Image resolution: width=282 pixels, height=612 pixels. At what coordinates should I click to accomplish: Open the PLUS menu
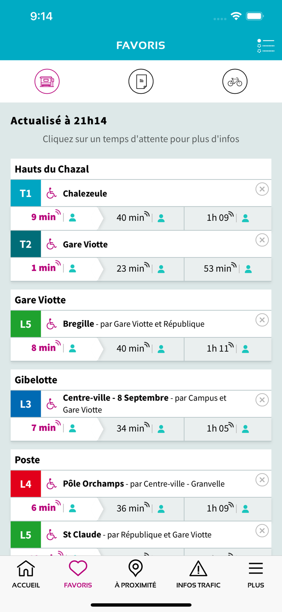[256, 574]
